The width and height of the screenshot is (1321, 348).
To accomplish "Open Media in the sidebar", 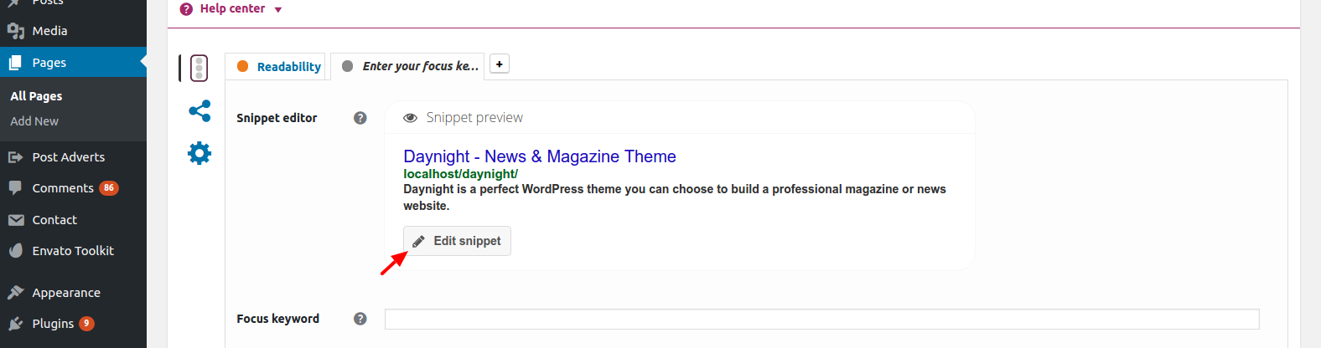I will click(49, 31).
